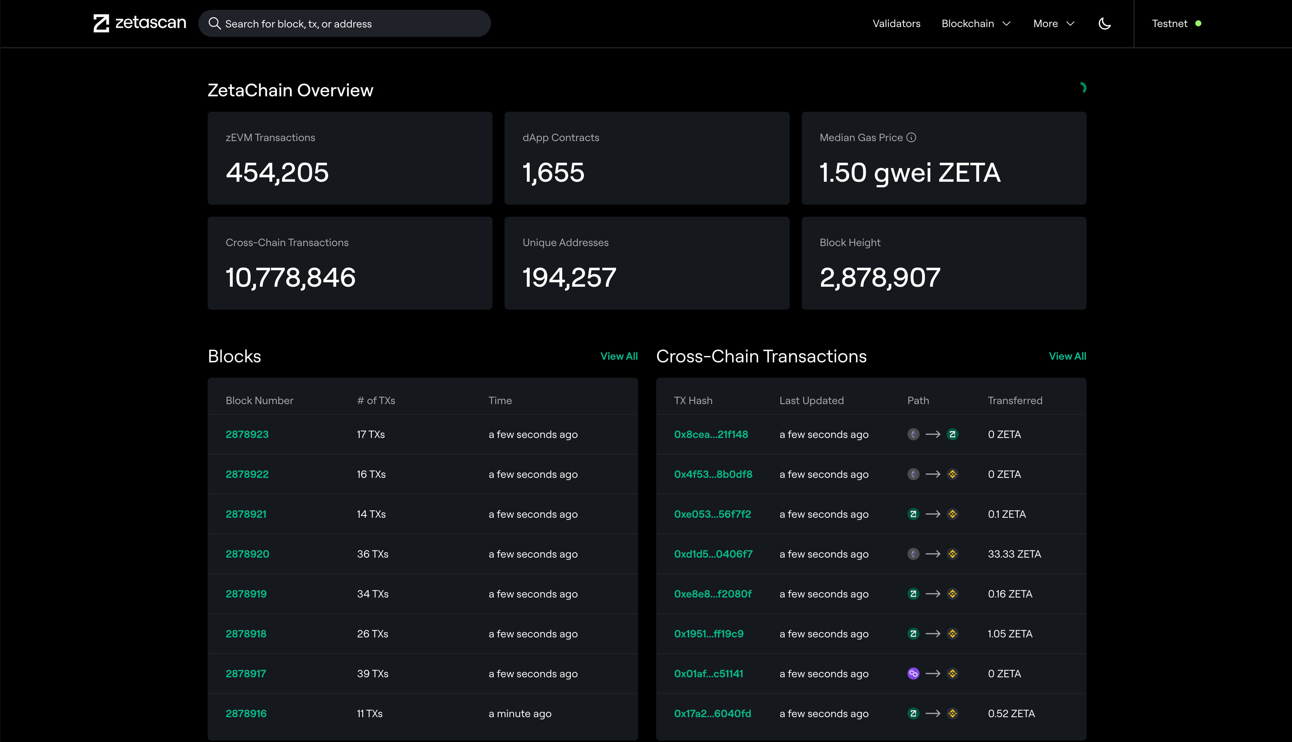This screenshot has width=1292, height=742.
Task: Click View All for Cross-Chain Transactions
Action: (x=1067, y=356)
